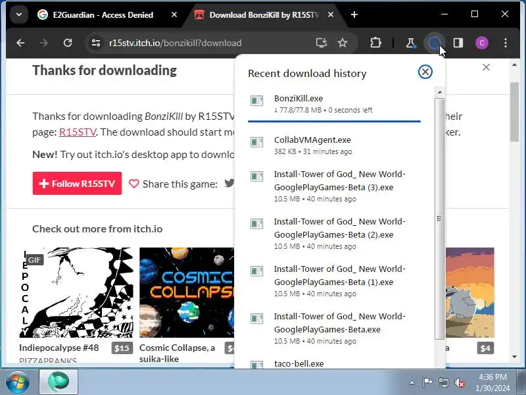Open Tower of God Beta (2).exe download
The width and height of the screenshot is (526, 395).
334,234
